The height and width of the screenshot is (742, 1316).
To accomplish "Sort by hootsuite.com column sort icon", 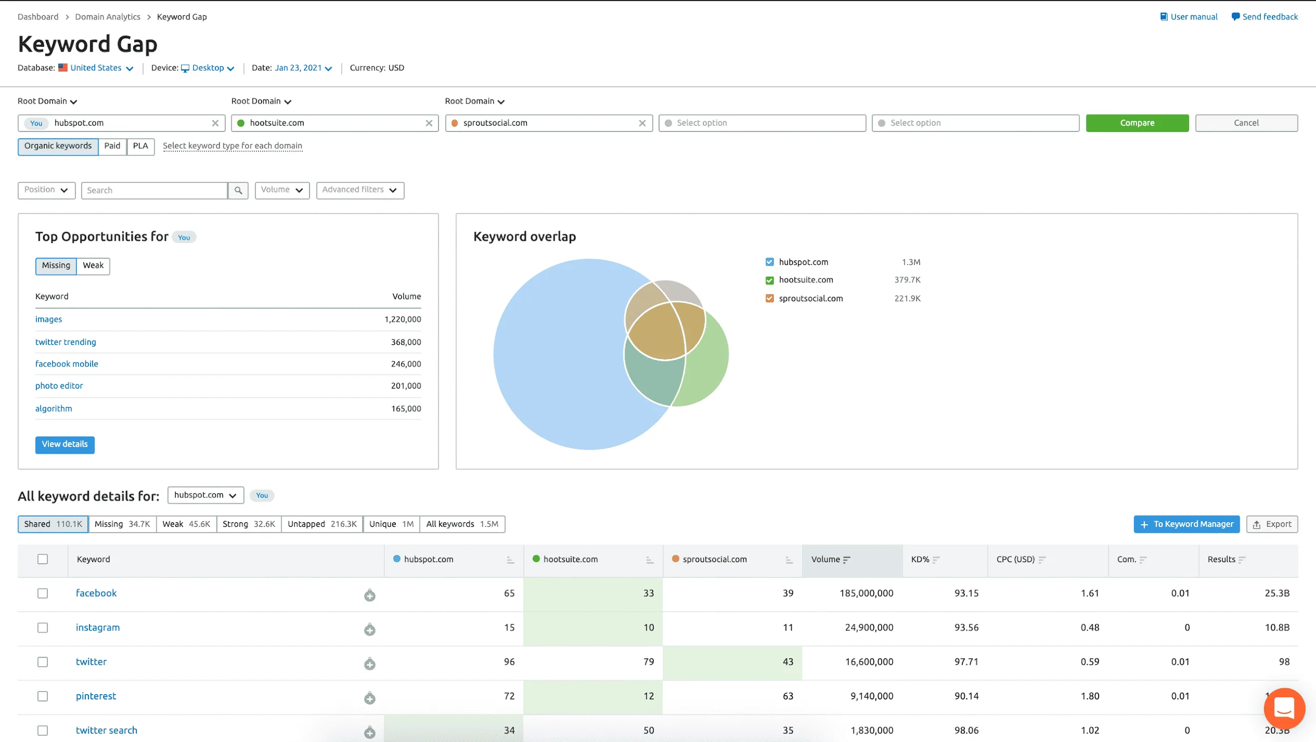I will pos(650,560).
